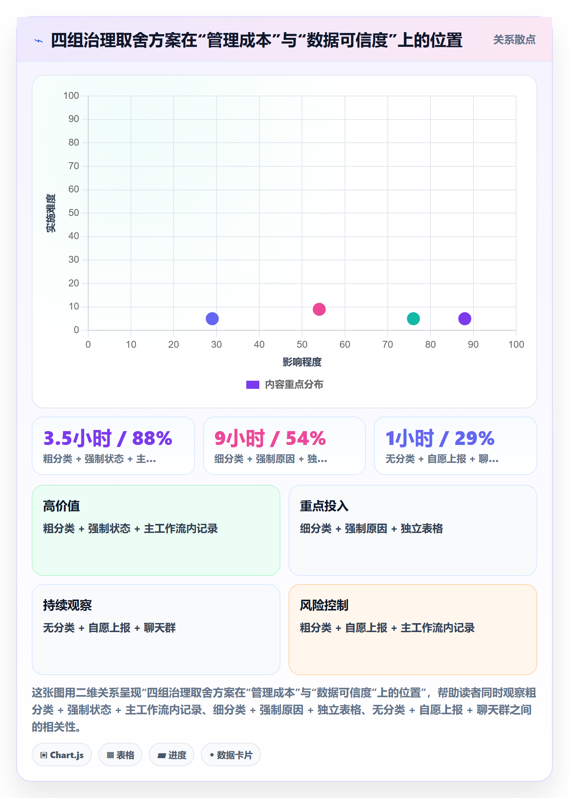Click the summary paragraph starting with 这张图用二维关系

click(x=284, y=710)
